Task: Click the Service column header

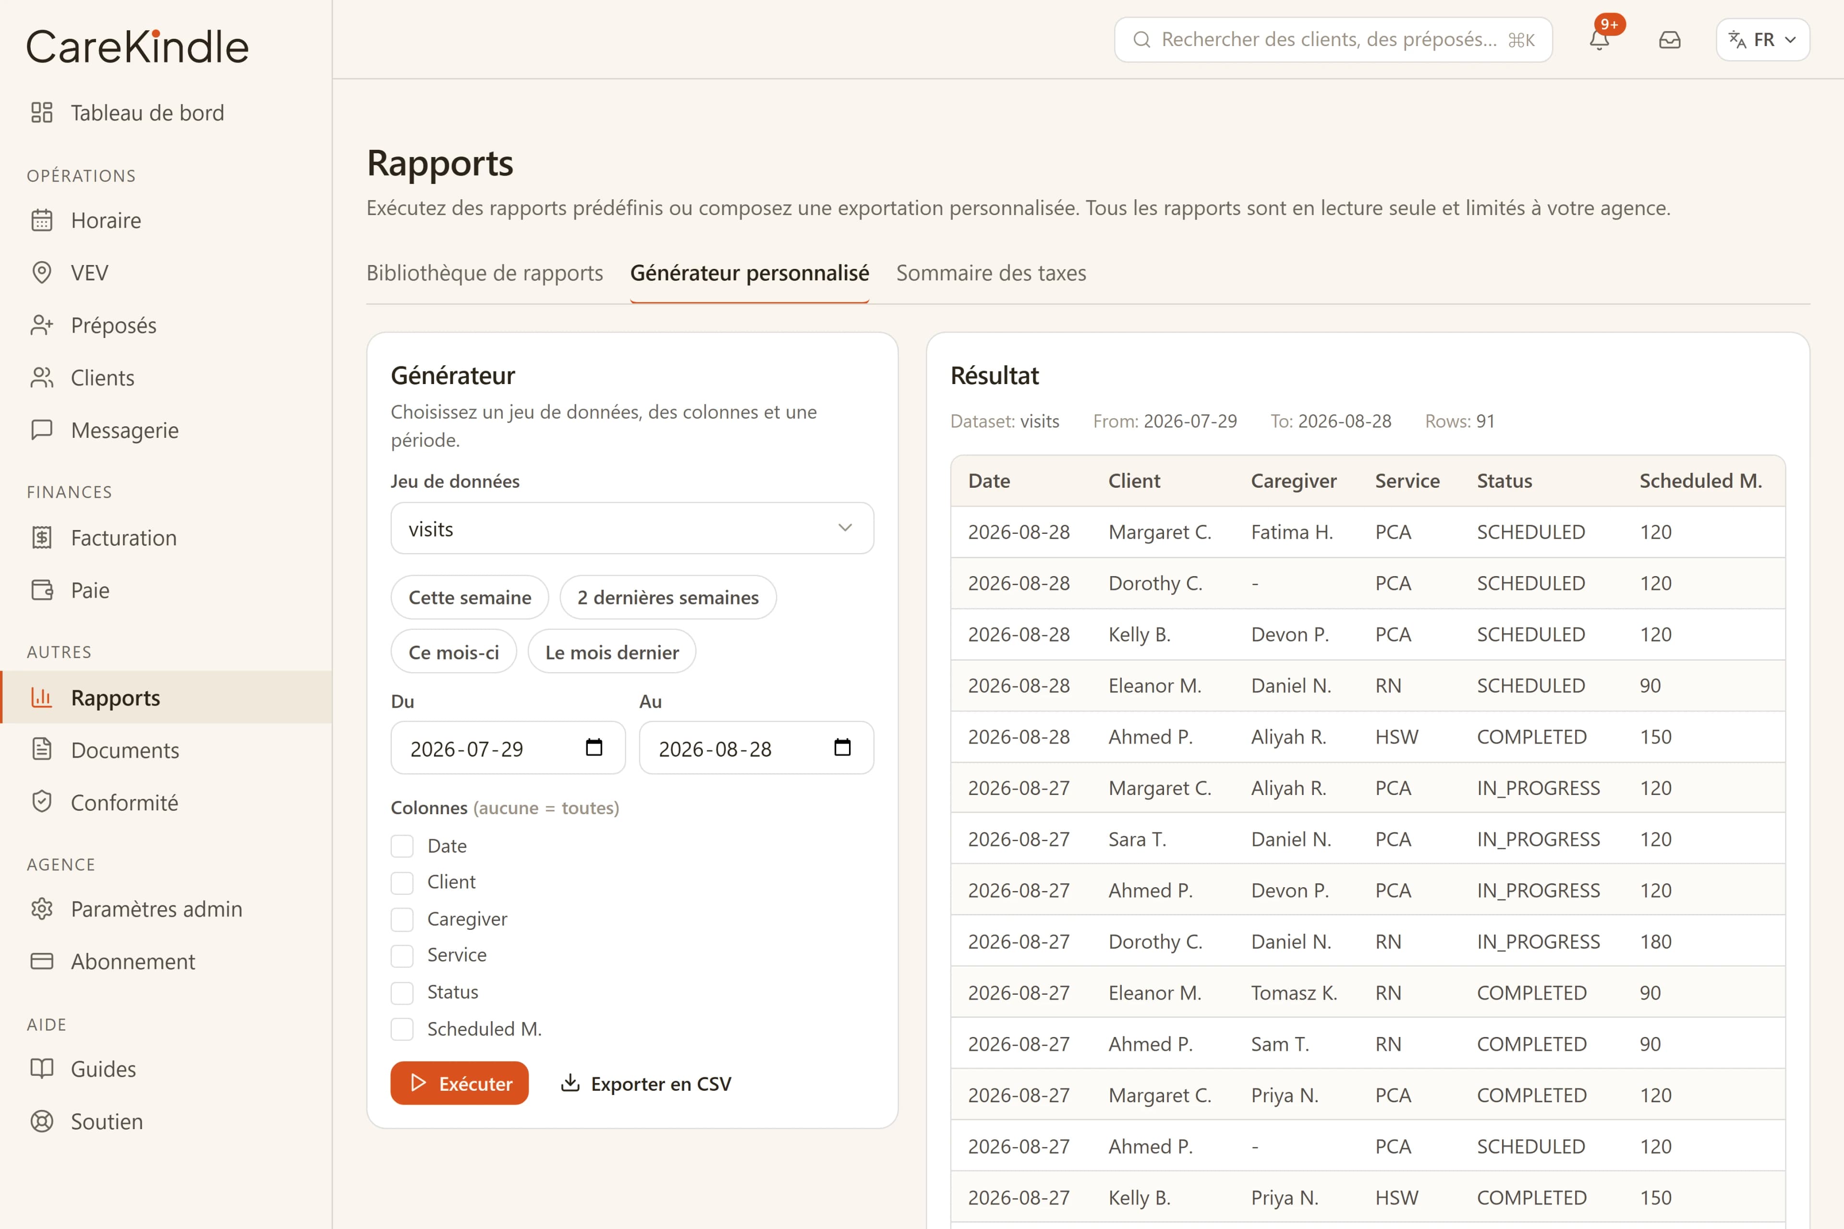Action: [1407, 481]
